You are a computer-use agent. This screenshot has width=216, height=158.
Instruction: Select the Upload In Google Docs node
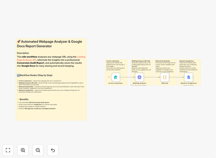(189, 77)
